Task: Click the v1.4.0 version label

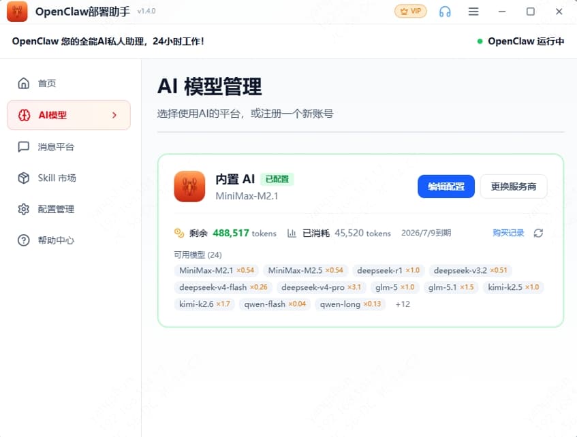Action: pyautogui.click(x=146, y=12)
